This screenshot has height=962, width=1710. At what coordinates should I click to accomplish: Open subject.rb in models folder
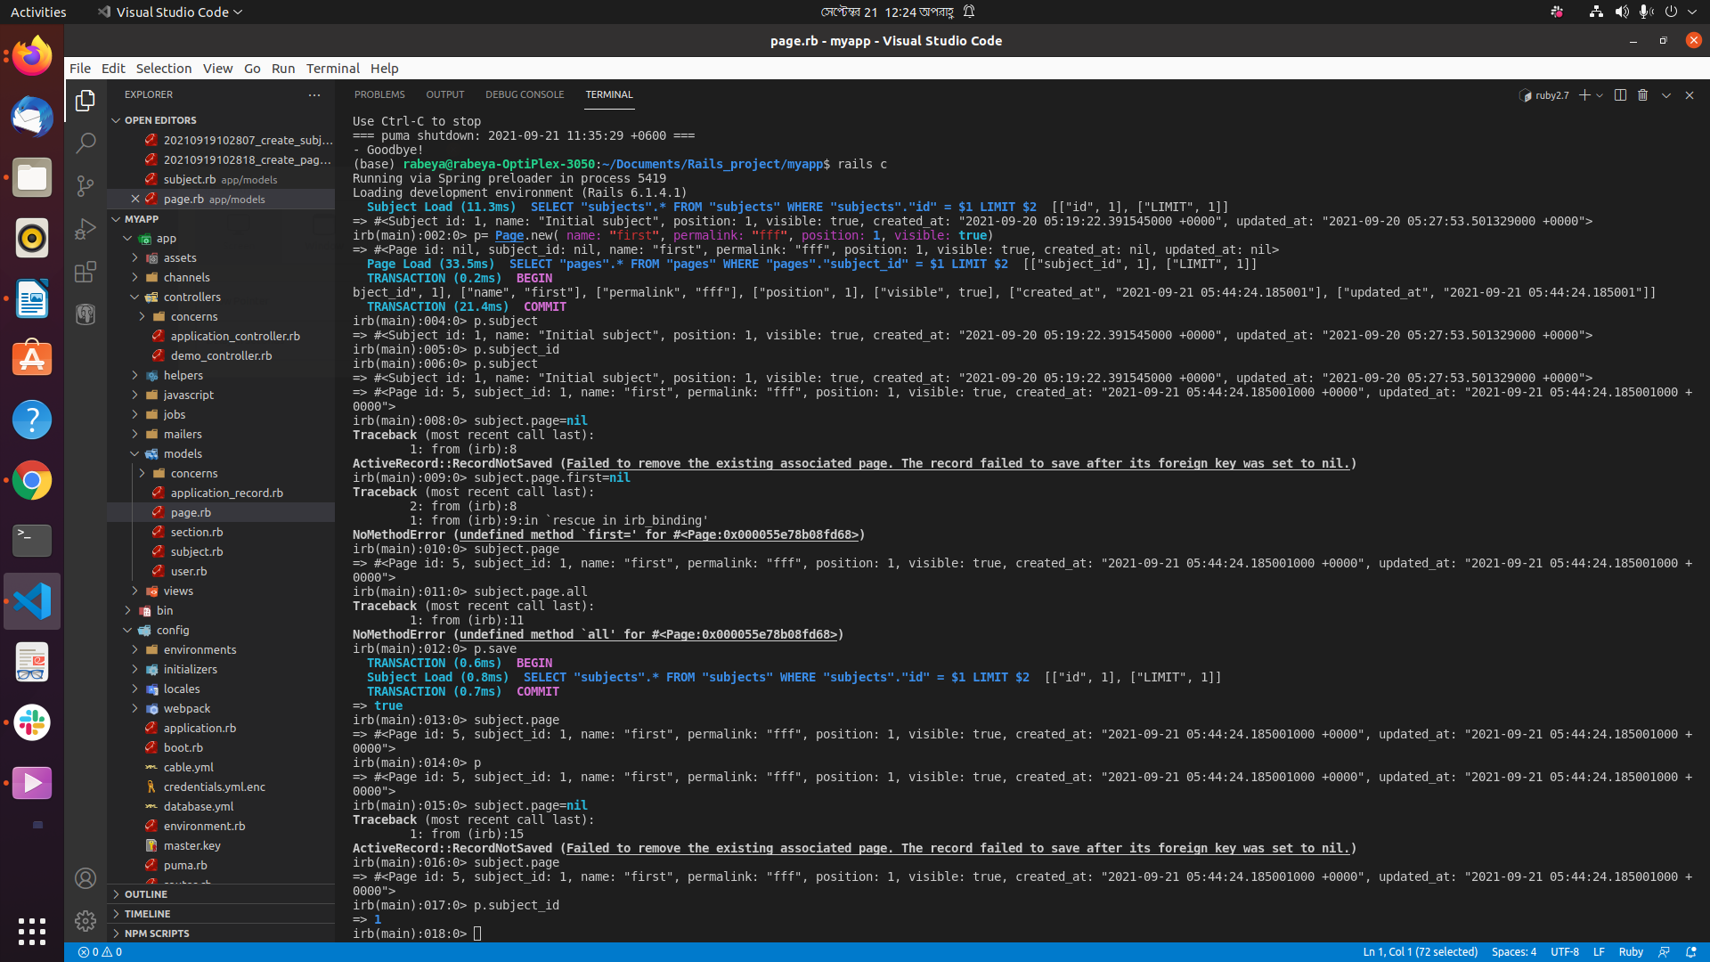[196, 551]
